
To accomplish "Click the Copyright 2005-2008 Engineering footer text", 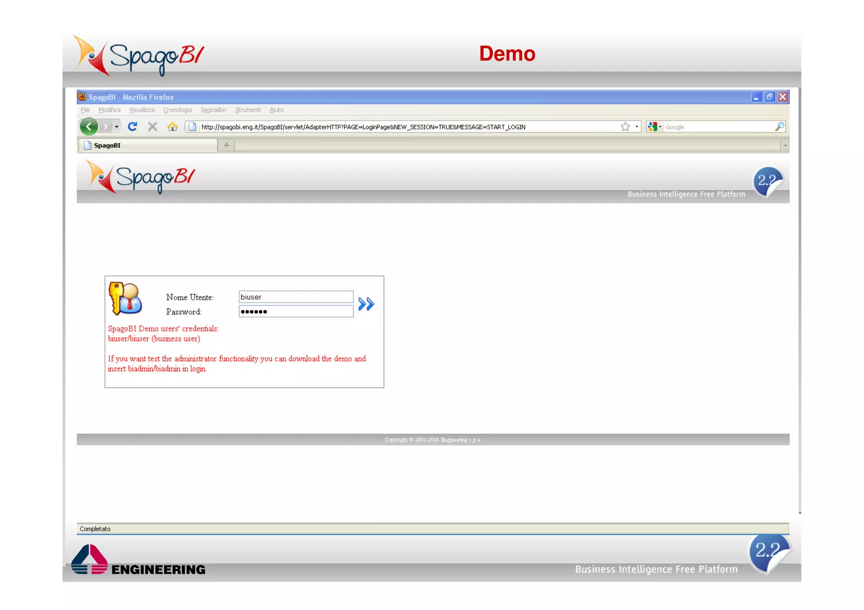I will click(433, 440).
